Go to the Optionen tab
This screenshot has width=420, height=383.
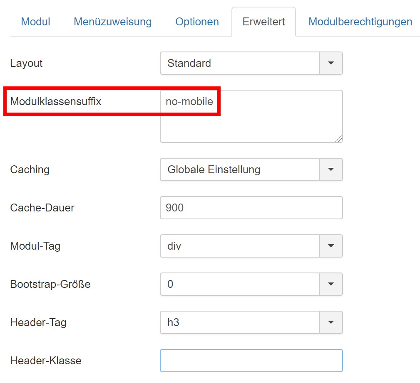(x=197, y=22)
